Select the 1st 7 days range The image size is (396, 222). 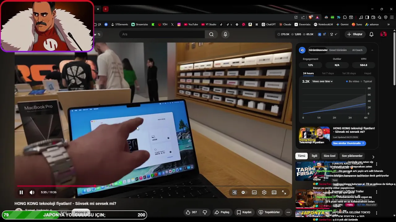[x=328, y=73]
